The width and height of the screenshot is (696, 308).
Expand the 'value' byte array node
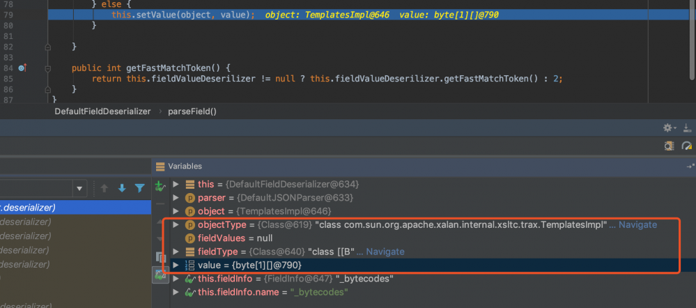(x=176, y=265)
